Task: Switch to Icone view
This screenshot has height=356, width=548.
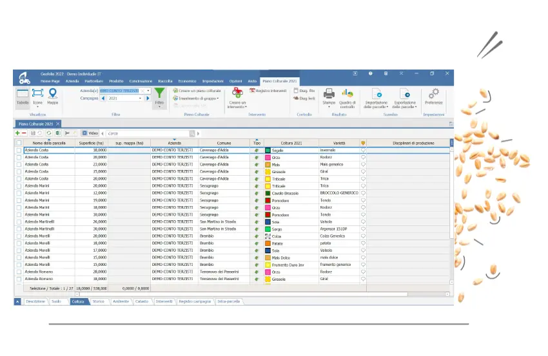Action: (37, 97)
